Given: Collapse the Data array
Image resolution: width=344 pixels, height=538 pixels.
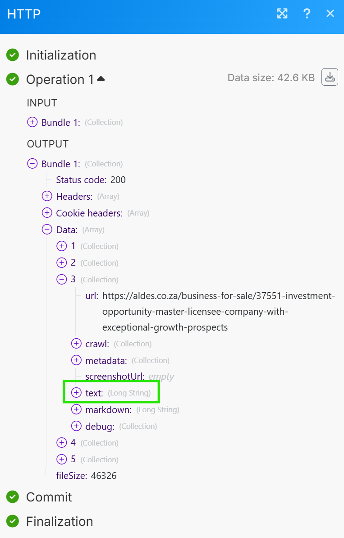Looking at the screenshot, I should 47,230.
